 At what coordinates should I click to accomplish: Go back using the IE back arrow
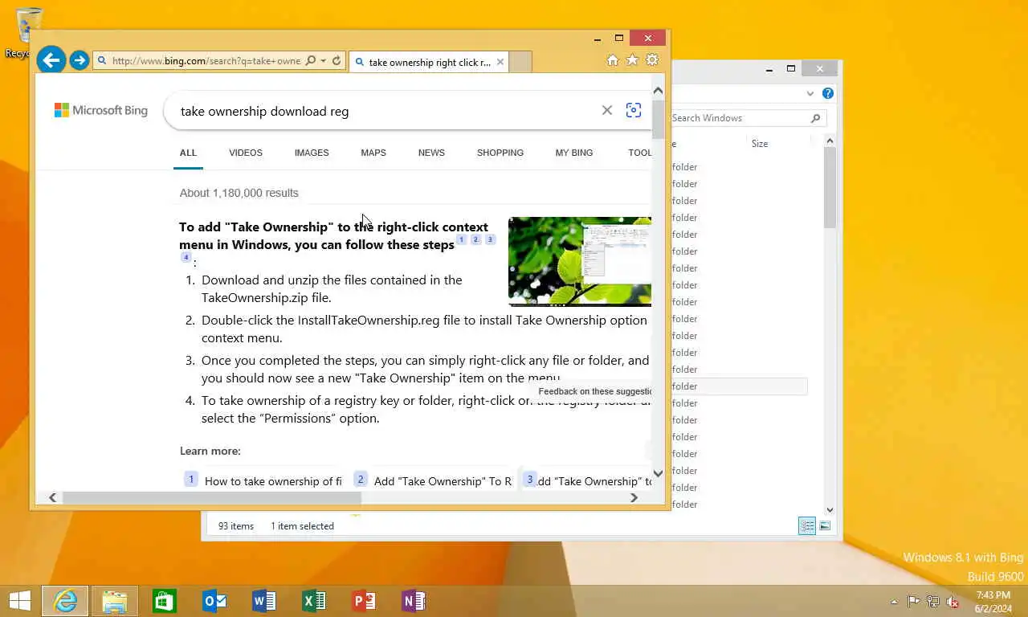(x=51, y=60)
